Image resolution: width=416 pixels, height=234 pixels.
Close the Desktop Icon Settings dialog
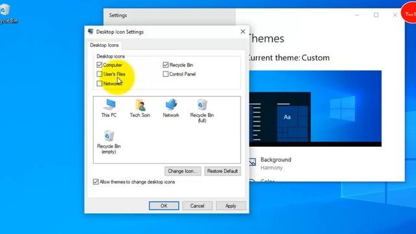pos(242,32)
